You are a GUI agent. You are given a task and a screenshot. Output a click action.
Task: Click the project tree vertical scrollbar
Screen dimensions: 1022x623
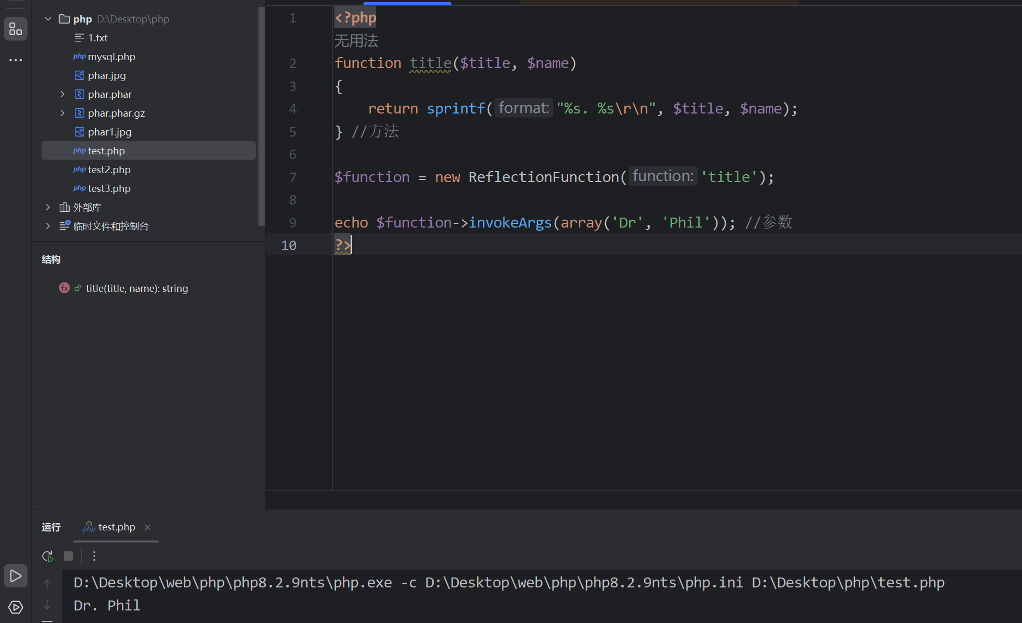pyautogui.click(x=261, y=115)
